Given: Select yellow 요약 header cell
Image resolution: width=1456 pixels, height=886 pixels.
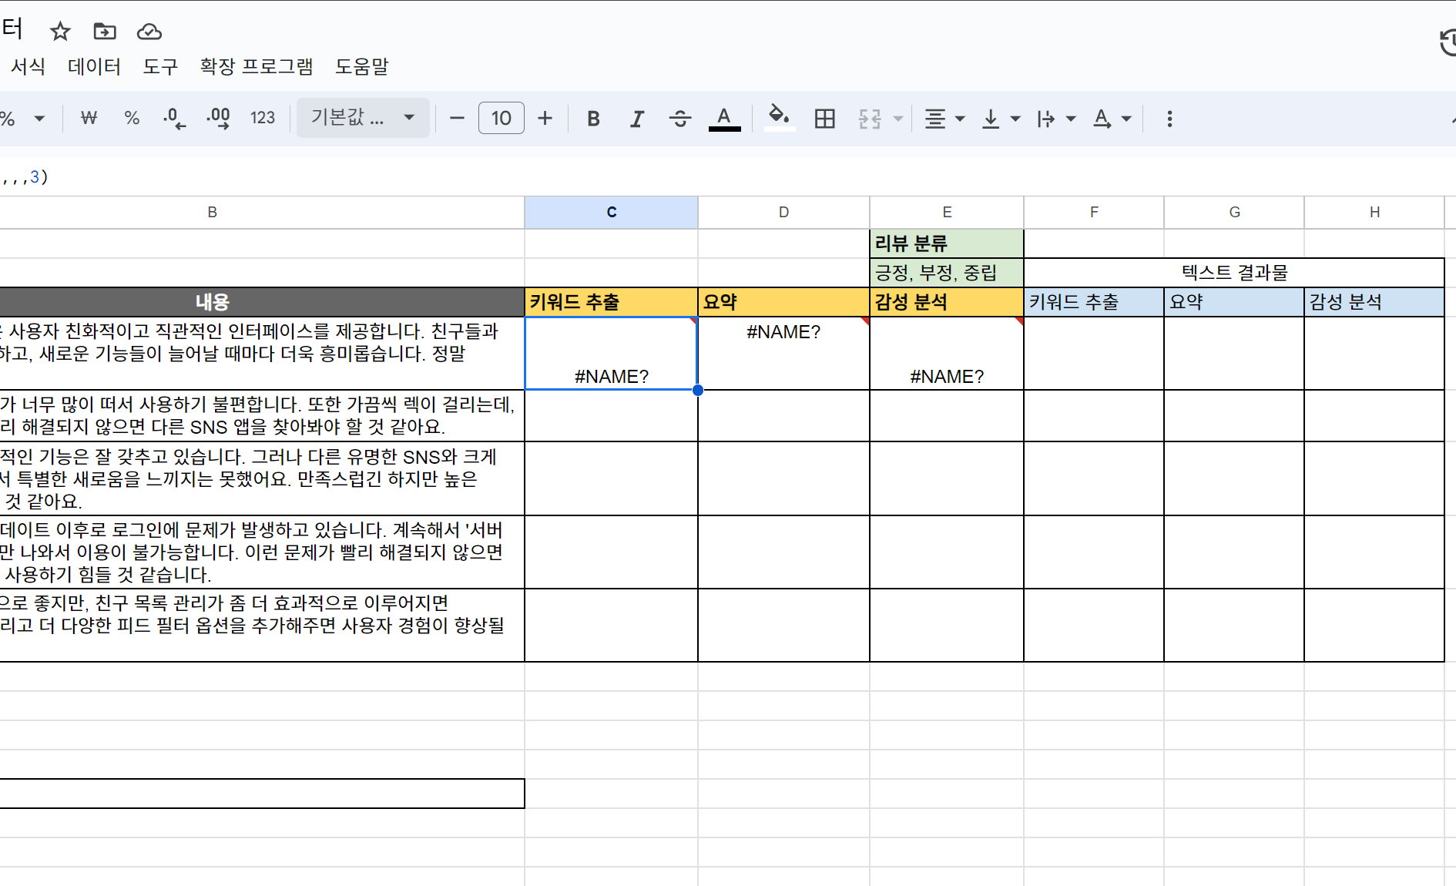Looking at the screenshot, I should point(783,302).
